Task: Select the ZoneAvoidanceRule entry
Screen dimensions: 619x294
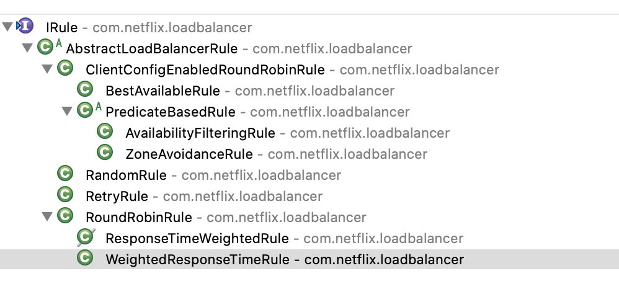Action: (x=189, y=154)
